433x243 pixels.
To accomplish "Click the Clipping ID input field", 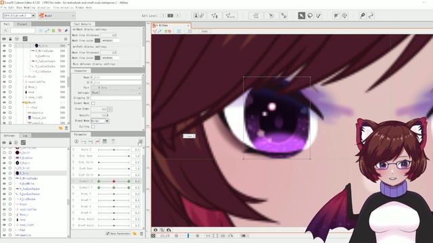I will click(116, 98).
